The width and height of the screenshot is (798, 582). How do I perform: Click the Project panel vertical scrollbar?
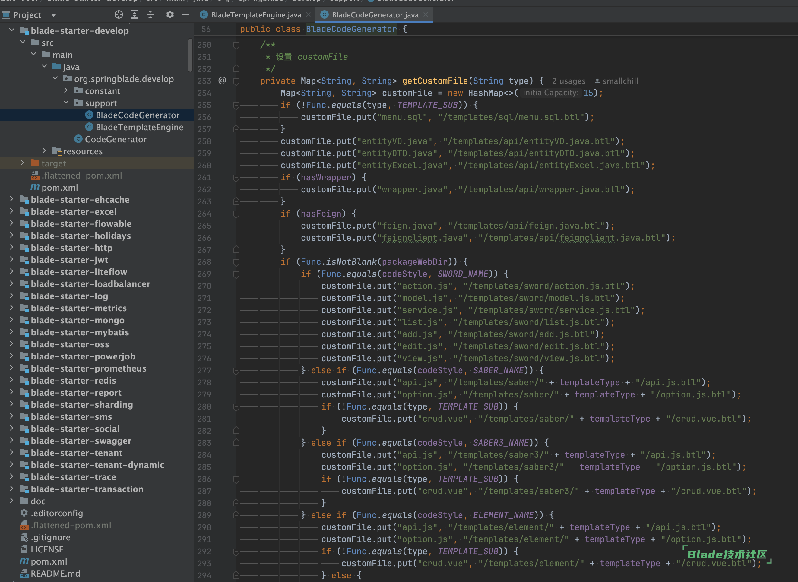190,55
